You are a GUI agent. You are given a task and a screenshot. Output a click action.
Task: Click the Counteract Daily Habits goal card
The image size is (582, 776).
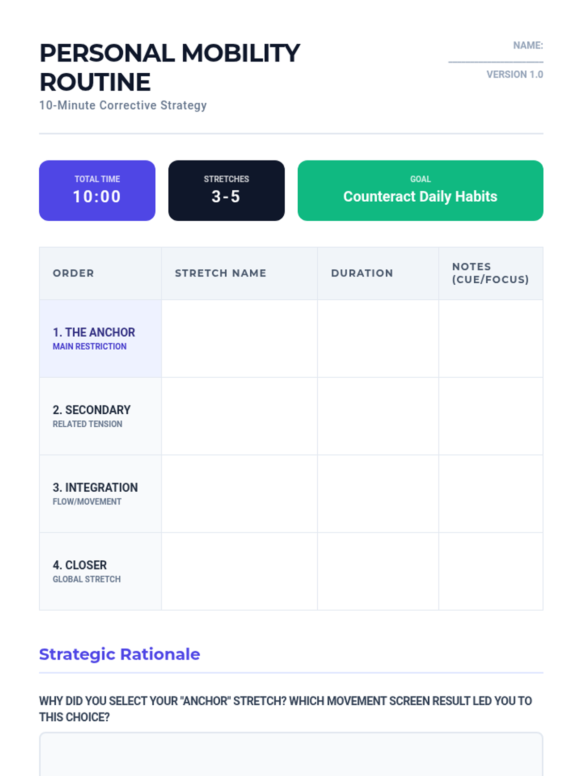tap(420, 191)
